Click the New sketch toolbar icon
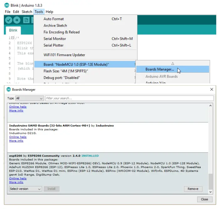 pos(26,20)
